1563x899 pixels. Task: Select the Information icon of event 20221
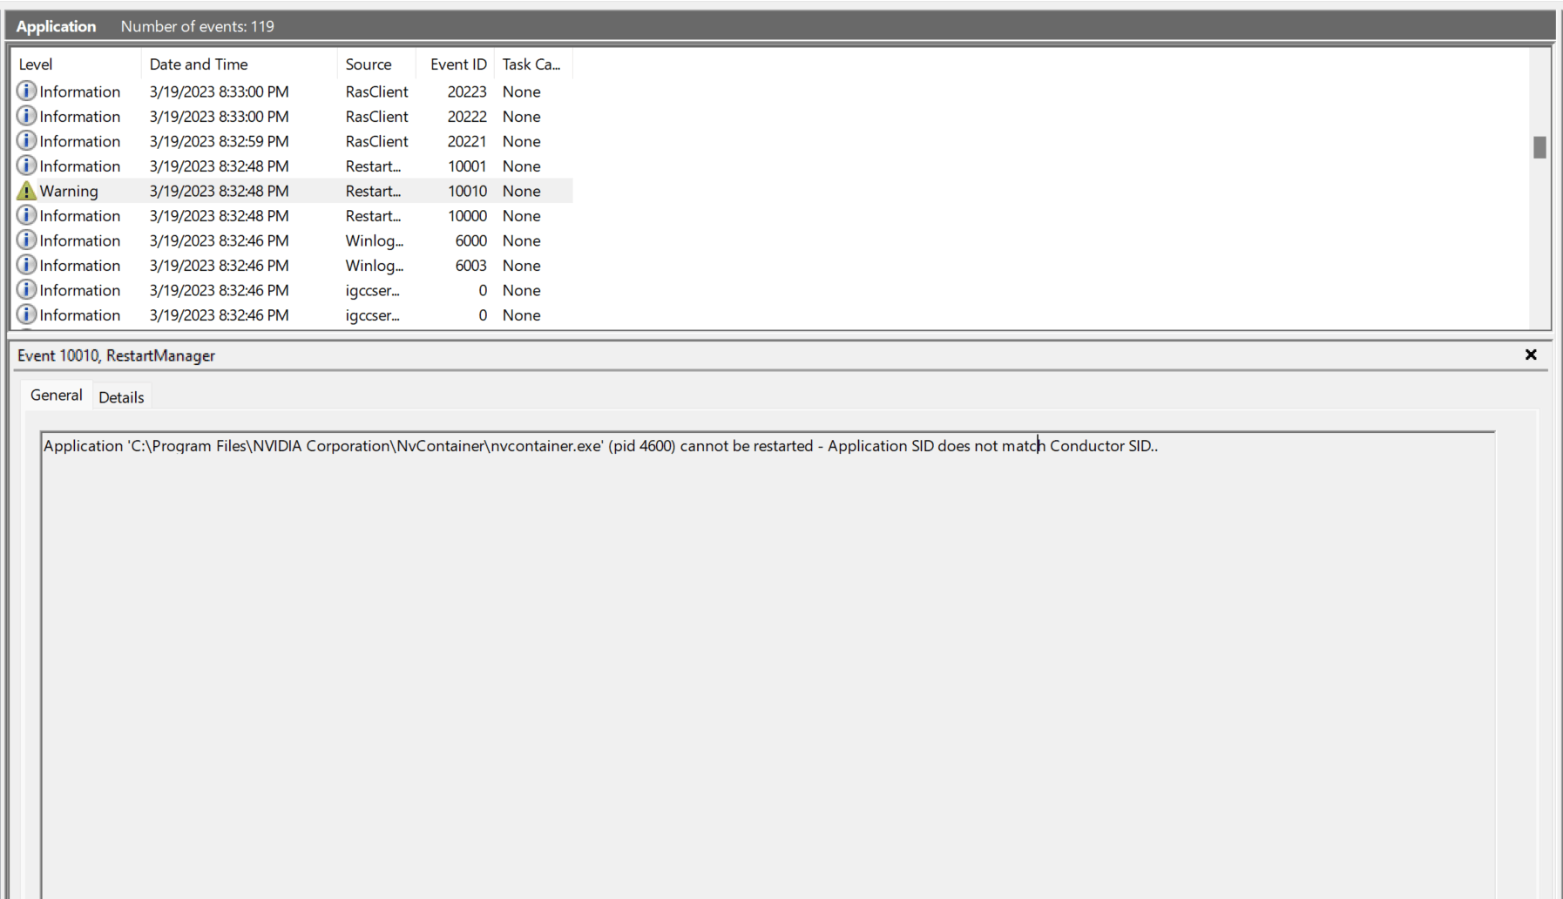coord(27,141)
